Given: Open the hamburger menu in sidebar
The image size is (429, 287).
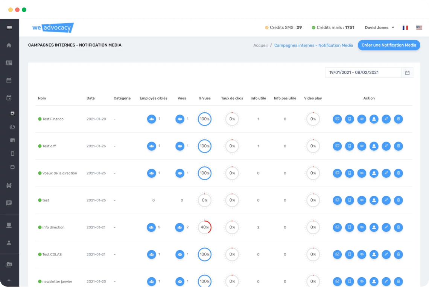Looking at the screenshot, I should [x=9, y=27].
